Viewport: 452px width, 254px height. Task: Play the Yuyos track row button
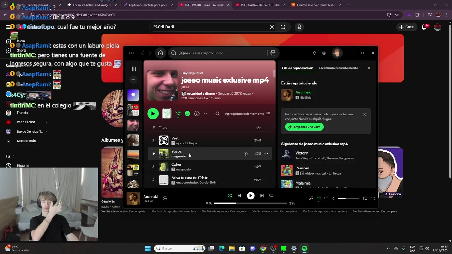153,153
